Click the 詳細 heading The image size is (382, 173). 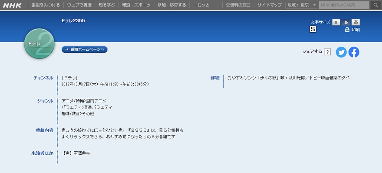coord(215,78)
